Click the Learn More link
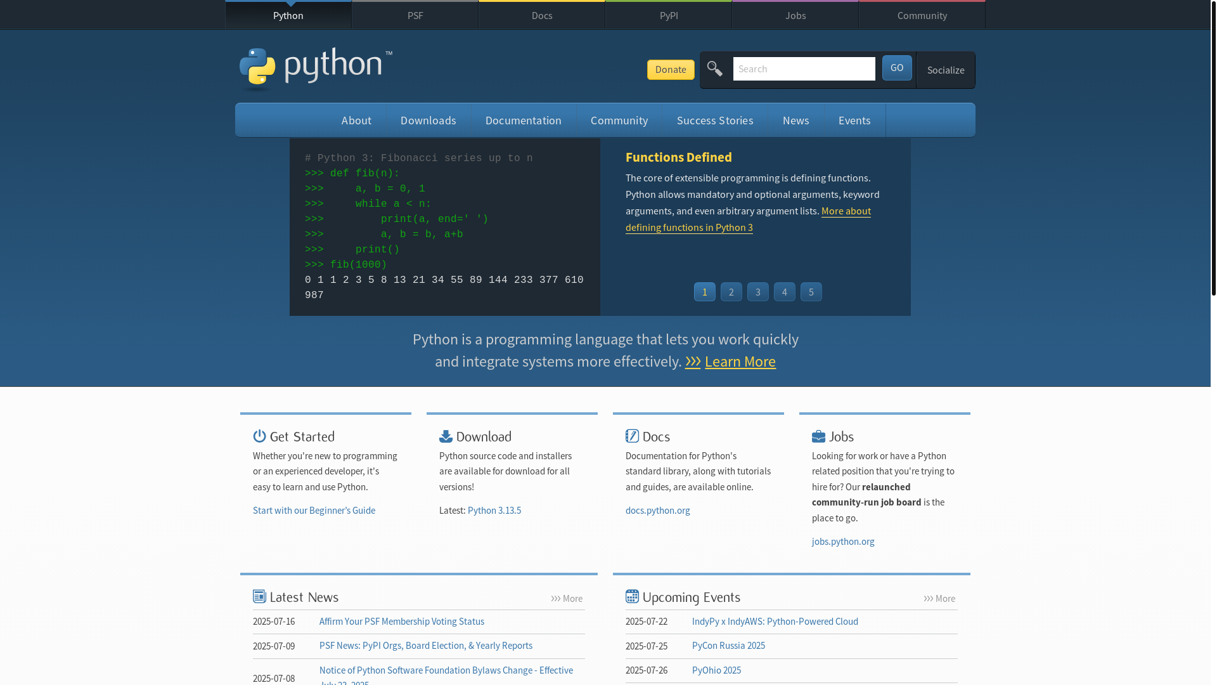Screen dimensions: 1217x685 [740, 362]
